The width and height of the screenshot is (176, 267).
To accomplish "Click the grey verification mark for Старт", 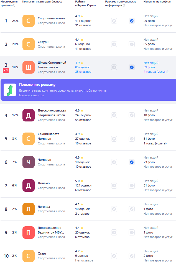I will [x=132, y=256].
